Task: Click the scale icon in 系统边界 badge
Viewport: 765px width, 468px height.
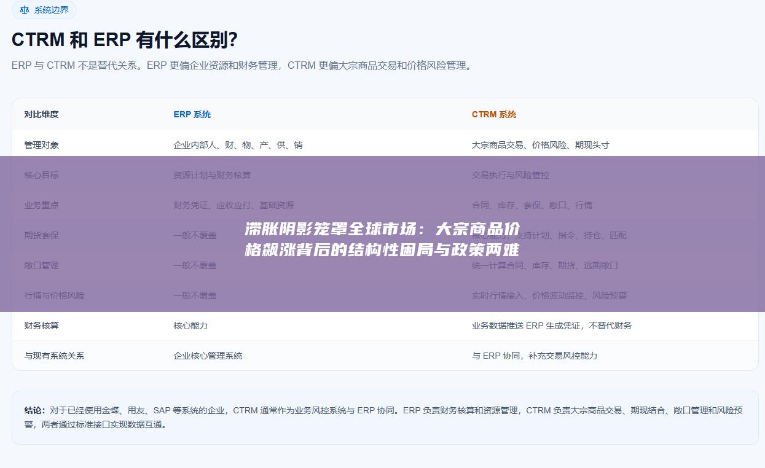Action: 25,10
